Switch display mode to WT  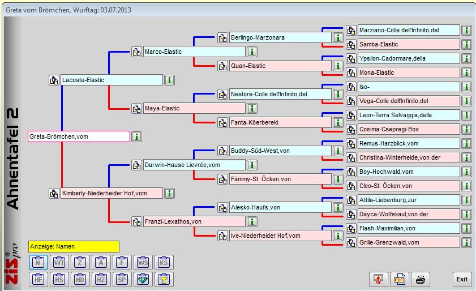pos(59,262)
